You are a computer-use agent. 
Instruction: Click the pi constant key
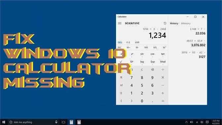121,78
